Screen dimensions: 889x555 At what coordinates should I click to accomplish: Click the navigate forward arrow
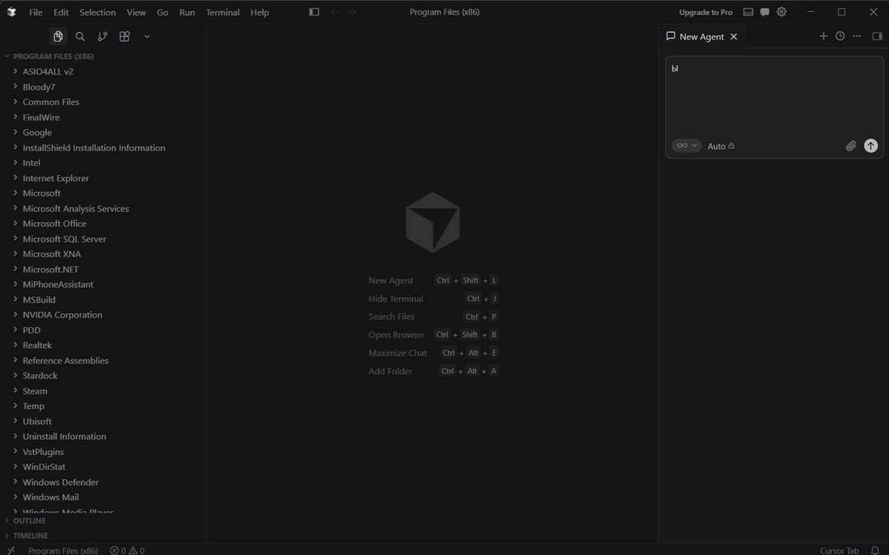point(351,12)
